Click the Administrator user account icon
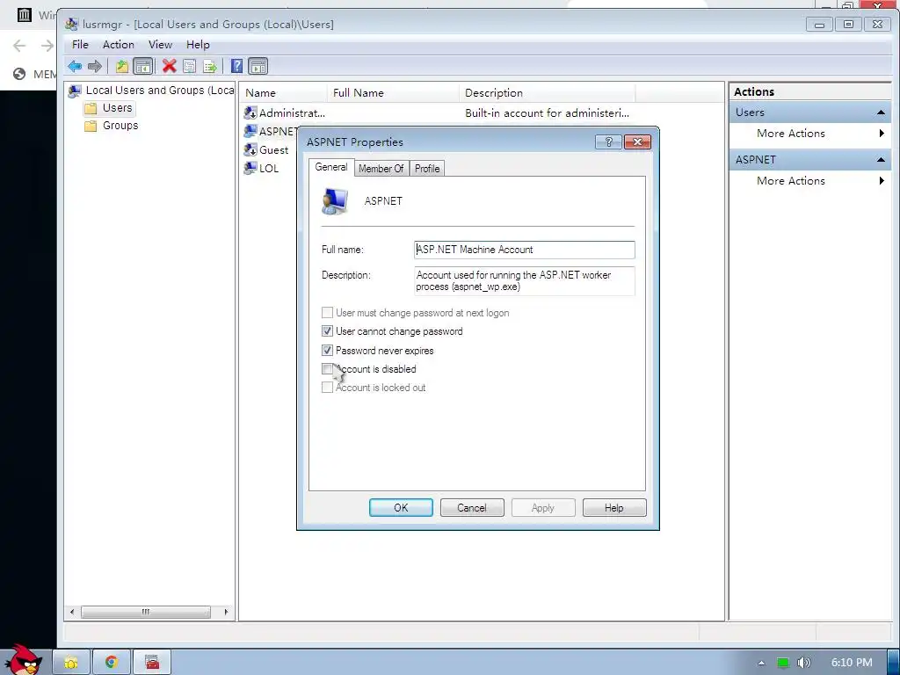 (250, 112)
